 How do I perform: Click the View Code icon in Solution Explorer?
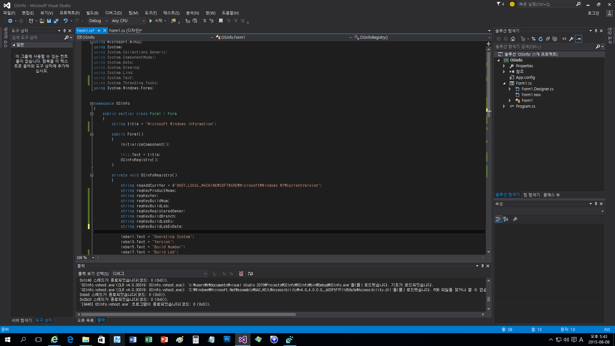click(x=564, y=39)
